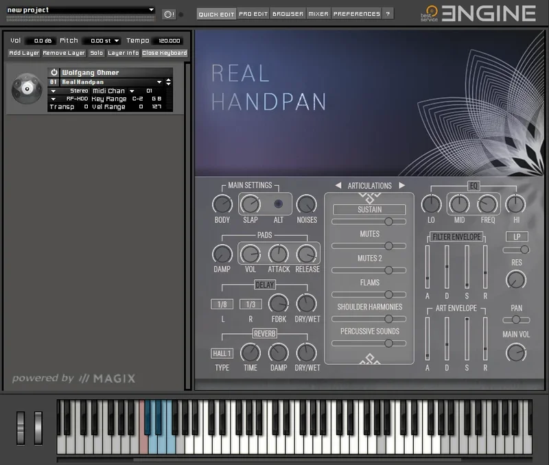
Task: Open the MIXER tab
Action: [318, 14]
